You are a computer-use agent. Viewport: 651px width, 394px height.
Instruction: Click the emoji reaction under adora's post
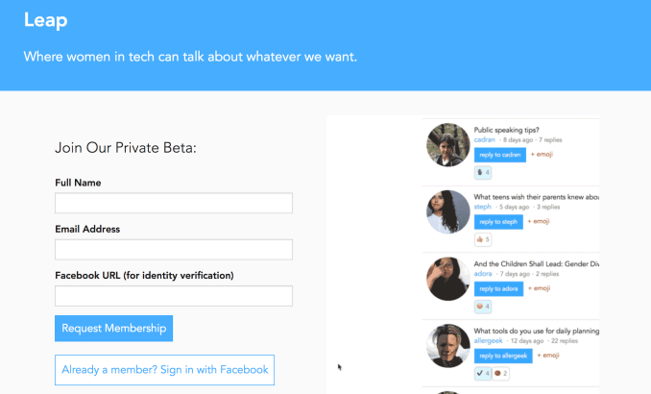click(483, 307)
